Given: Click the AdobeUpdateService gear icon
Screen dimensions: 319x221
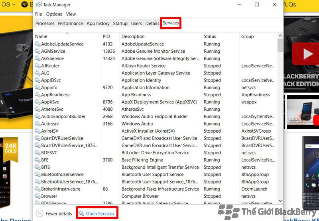Looking at the screenshot, I should [37, 44].
